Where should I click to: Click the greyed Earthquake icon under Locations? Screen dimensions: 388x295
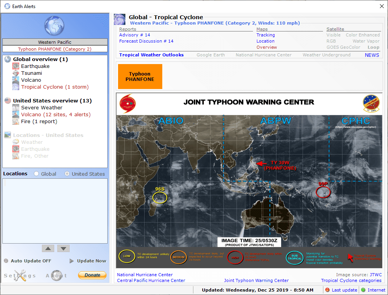pyautogui.click(x=16, y=149)
